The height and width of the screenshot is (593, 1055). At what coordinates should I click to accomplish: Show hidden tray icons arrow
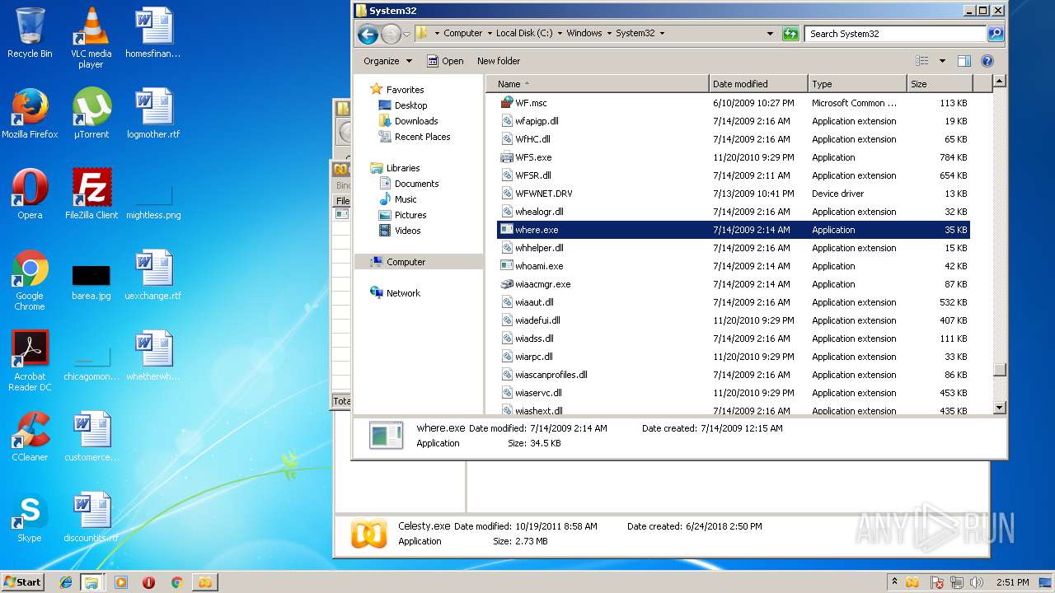point(894,582)
